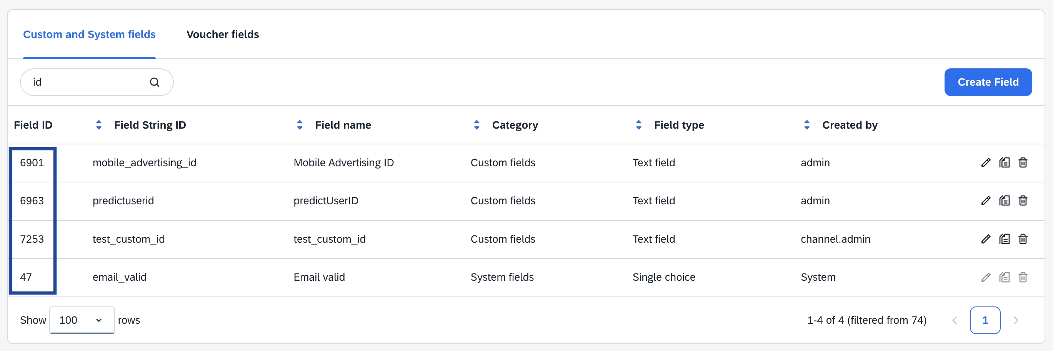Duplicate the test_custom_id field
1053x351 pixels.
(x=1005, y=239)
